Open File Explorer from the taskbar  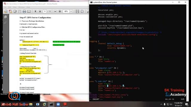coord(31,104)
